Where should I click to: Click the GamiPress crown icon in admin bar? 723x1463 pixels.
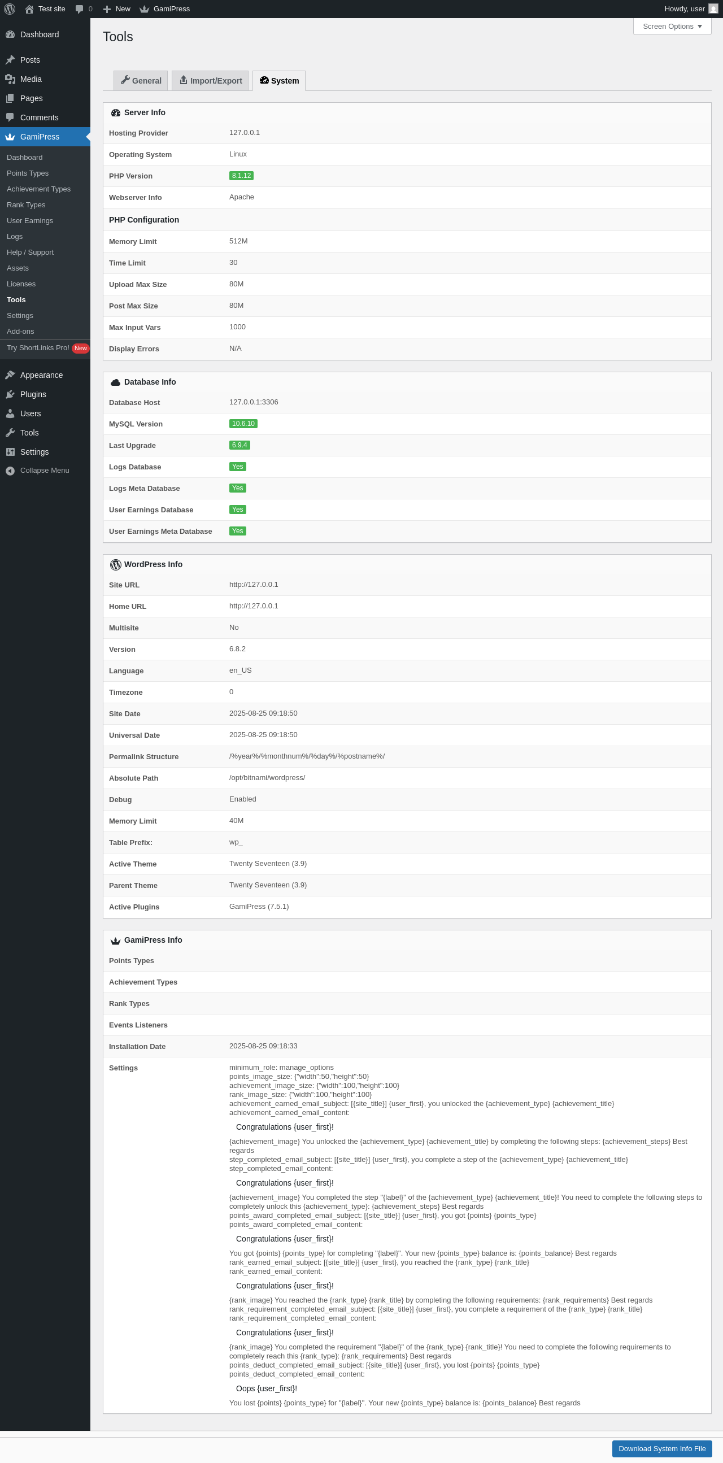tap(144, 9)
